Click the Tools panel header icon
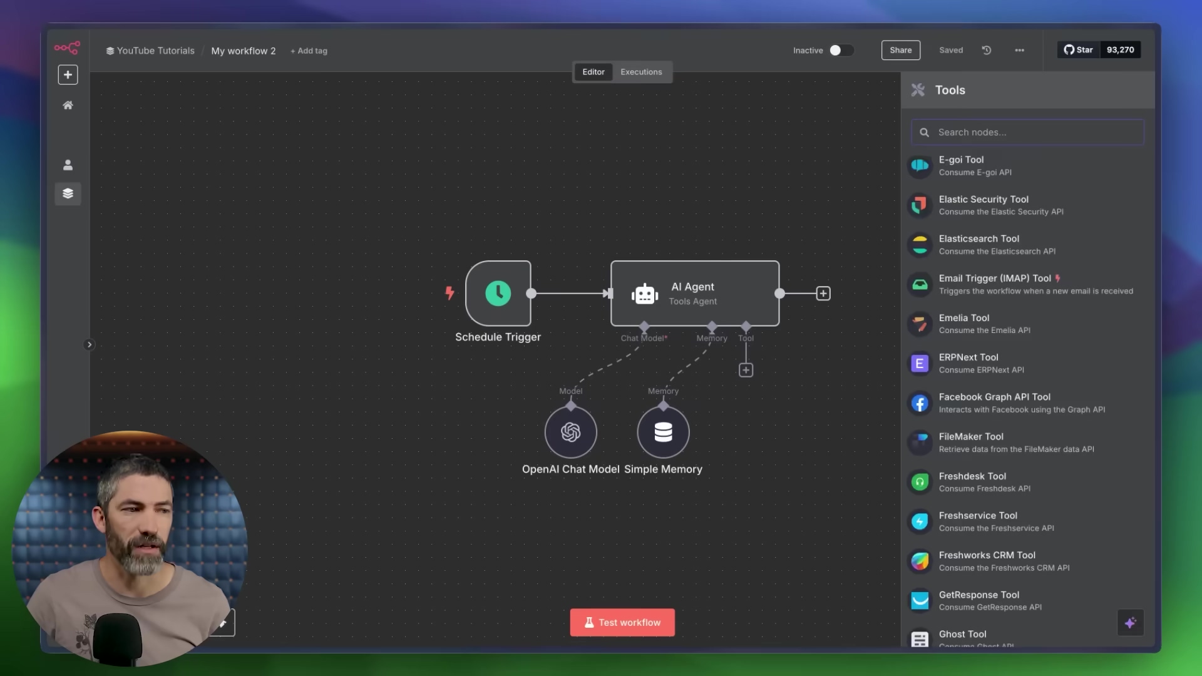The height and width of the screenshot is (676, 1202). (918, 90)
